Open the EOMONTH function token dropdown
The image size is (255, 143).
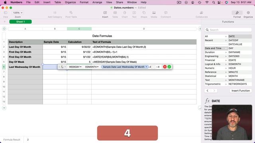click(x=92, y=67)
